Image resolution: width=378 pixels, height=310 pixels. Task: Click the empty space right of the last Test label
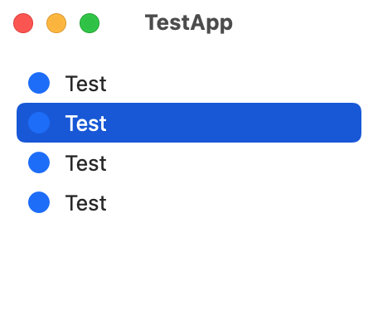click(x=234, y=202)
